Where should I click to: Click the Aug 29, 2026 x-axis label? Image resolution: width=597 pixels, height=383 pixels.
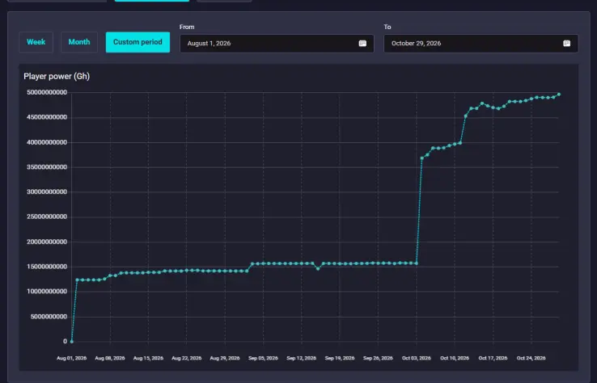225,358
